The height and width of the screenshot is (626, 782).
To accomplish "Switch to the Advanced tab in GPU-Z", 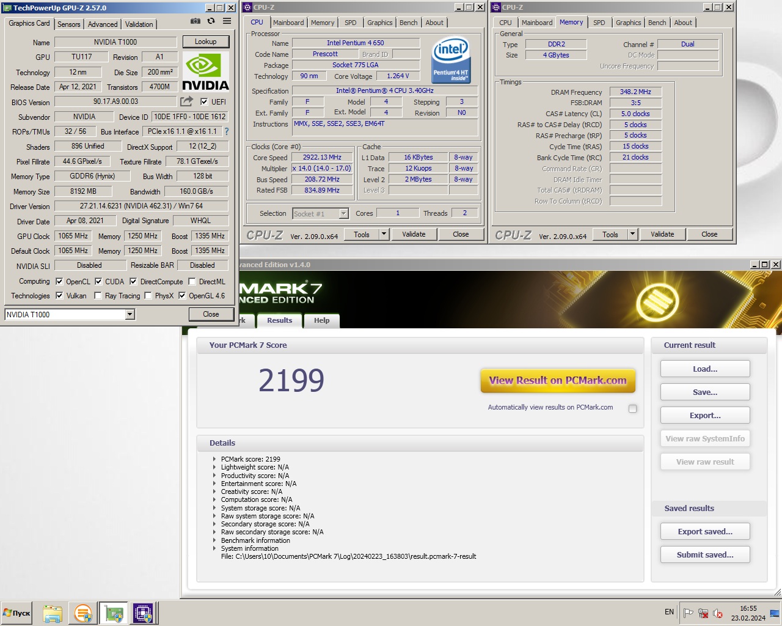I will tap(103, 24).
